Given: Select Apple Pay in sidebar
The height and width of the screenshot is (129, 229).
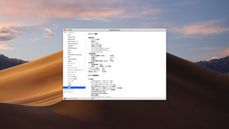Looking at the screenshot, I should coord(72,37).
